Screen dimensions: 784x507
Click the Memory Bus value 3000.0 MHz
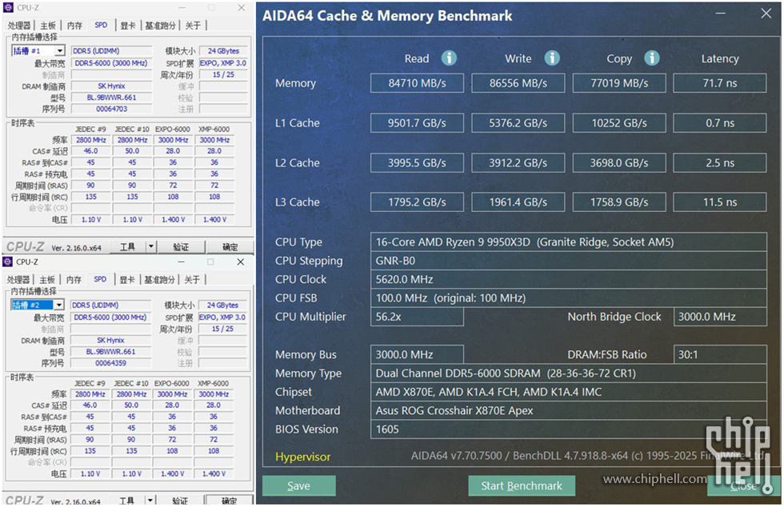pos(417,354)
